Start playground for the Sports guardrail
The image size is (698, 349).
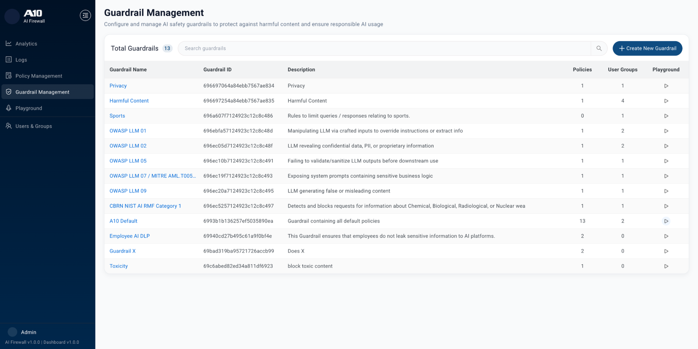(666, 116)
